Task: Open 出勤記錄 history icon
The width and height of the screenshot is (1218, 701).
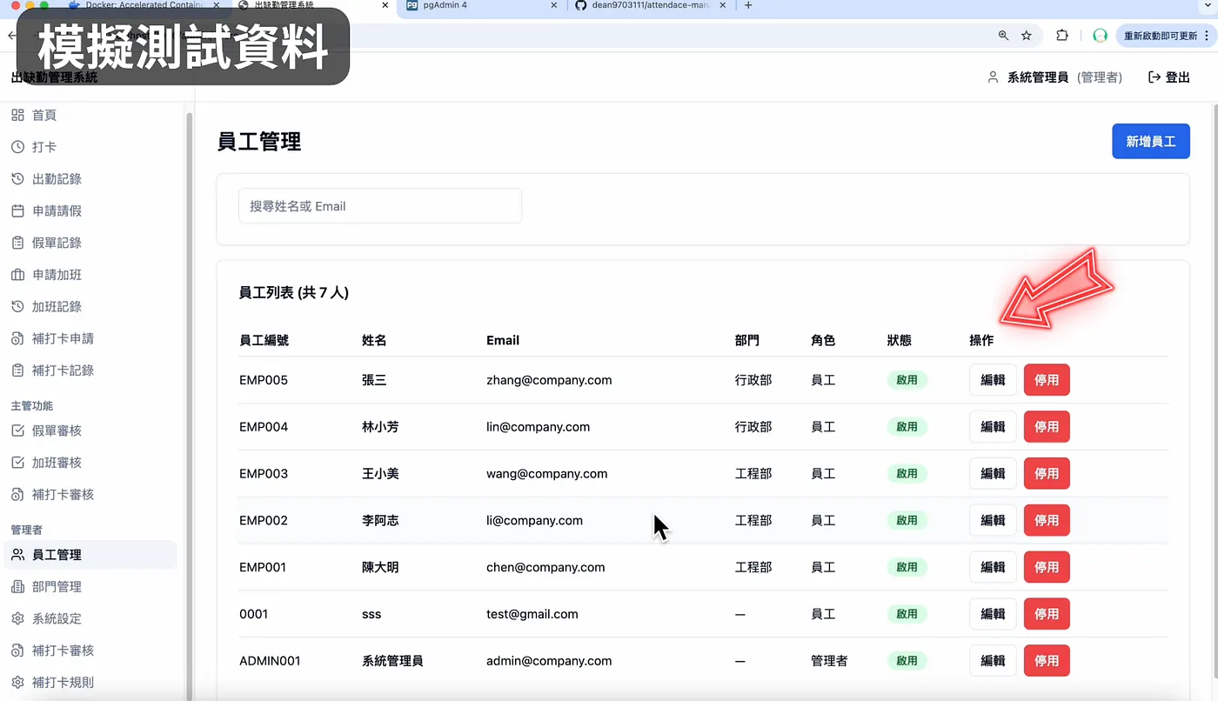Action: 17,179
